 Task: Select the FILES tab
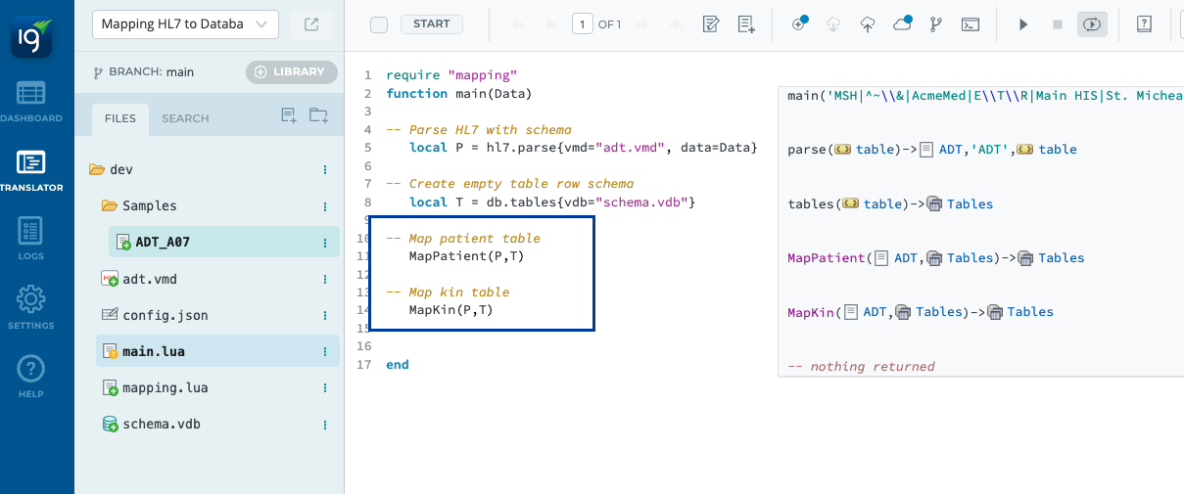point(120,118)
